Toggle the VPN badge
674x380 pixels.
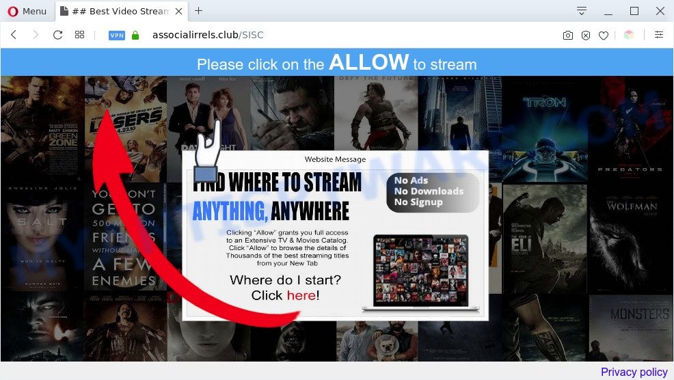[116, 36]
